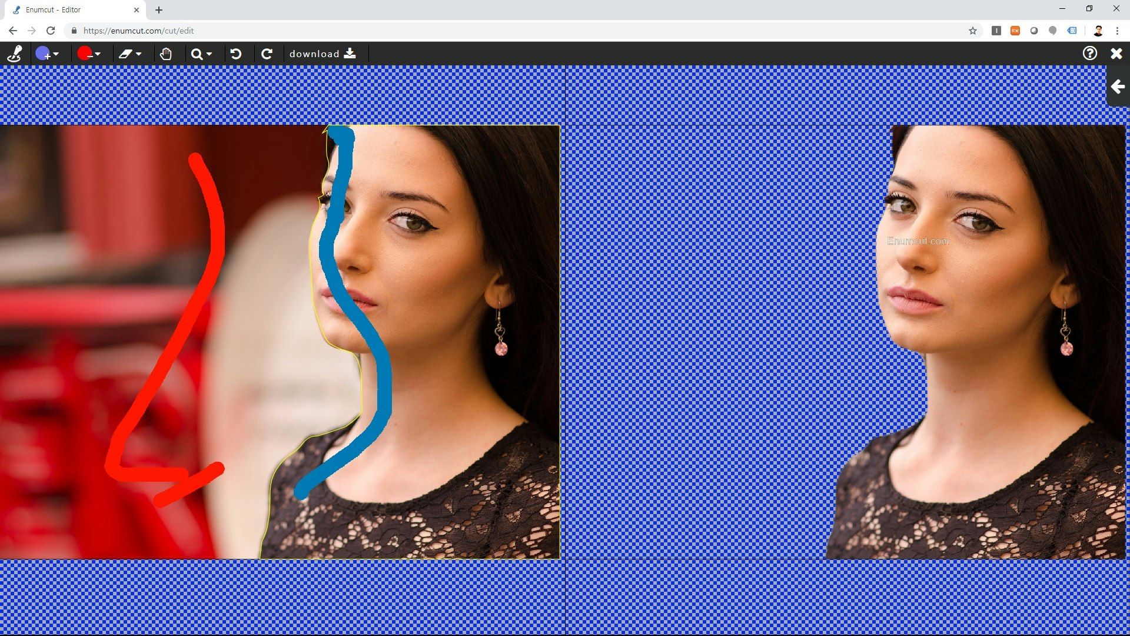1130x636 pixels.
Task: Select the red background marker brush
Action: point(84,54)
